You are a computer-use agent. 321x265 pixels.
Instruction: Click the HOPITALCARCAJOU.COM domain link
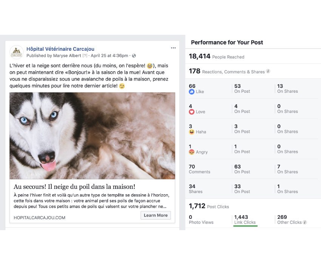[40, 218]
